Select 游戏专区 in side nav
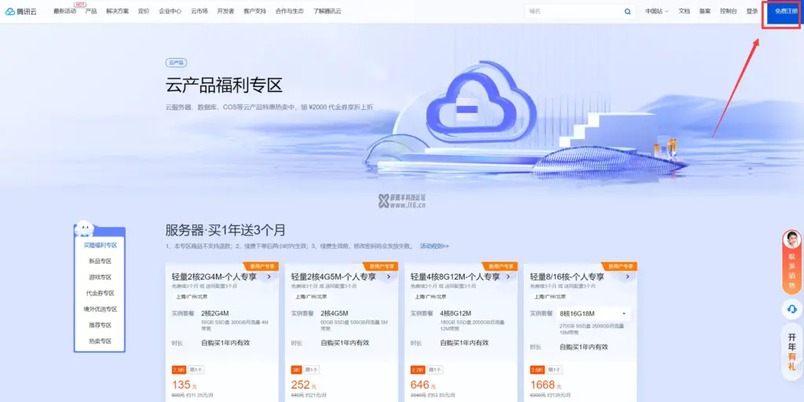The width and height of the screenshot is (804, 402). click(100, 277)
